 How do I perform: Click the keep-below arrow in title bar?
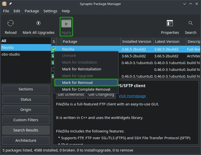(x=185, y=4)
